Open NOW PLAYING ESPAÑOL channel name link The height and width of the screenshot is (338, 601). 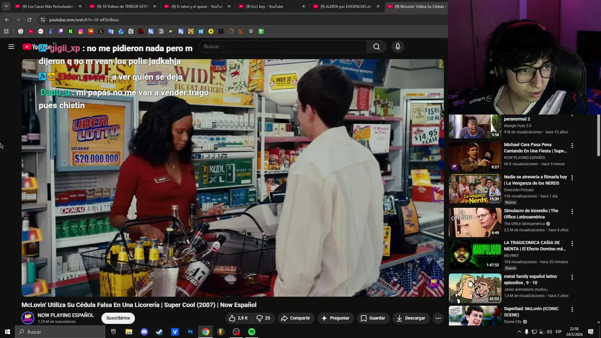pos(66,315)
